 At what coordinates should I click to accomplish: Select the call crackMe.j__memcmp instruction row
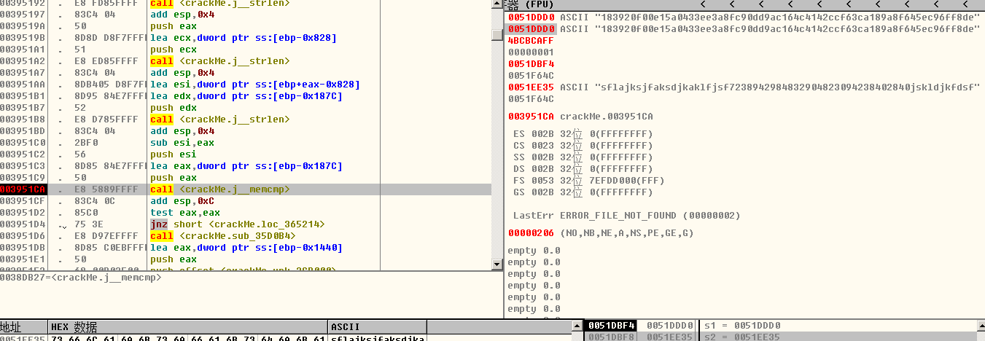pos(246,189)
